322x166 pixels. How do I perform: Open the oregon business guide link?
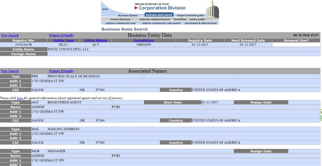click(190, 15)
